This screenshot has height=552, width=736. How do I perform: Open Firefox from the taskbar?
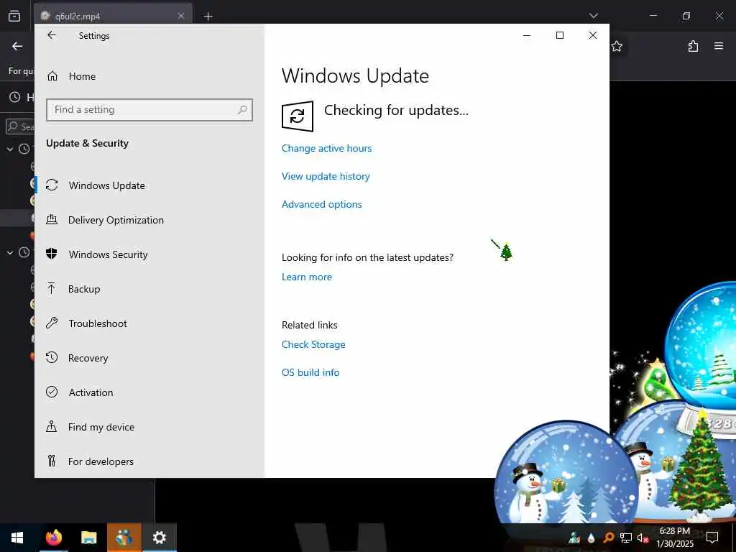(x=53, y=538)
